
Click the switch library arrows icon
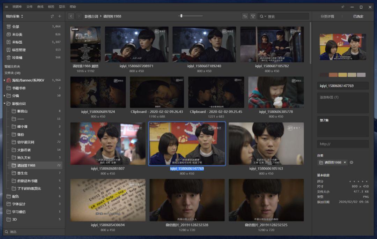(x=52, y=16)
